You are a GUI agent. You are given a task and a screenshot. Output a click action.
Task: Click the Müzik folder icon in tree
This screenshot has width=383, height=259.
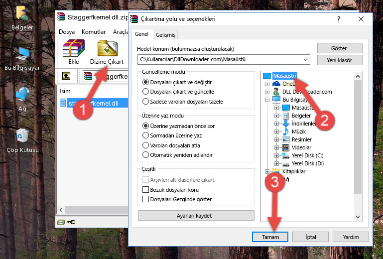click(x=285, y=131)
